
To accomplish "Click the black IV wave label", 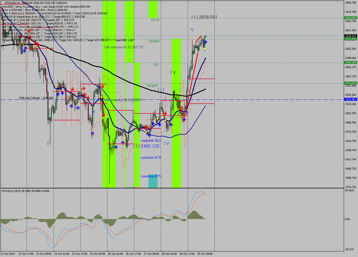I will 173,72.
